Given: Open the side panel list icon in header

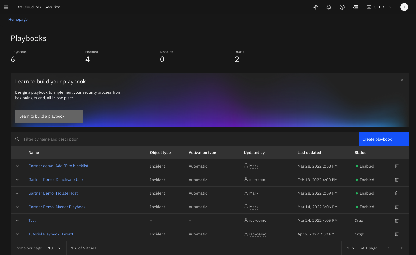Looking at the screenshot, I should [355, 7].
